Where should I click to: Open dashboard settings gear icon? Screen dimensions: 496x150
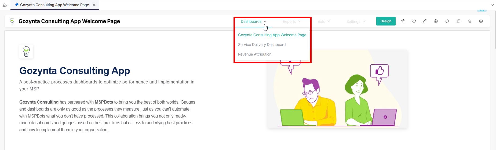point(436,21)
